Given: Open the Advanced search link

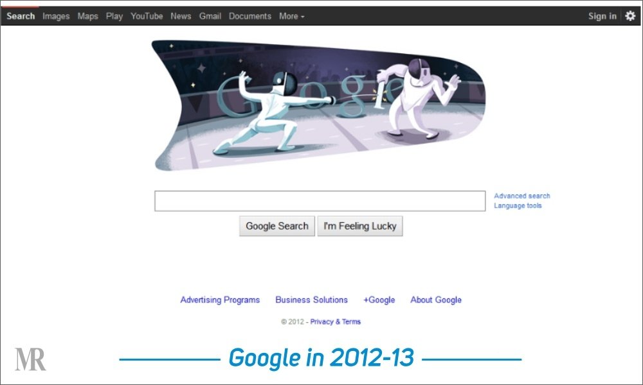Looking at the screenshot, I should (x=521, y=196).
